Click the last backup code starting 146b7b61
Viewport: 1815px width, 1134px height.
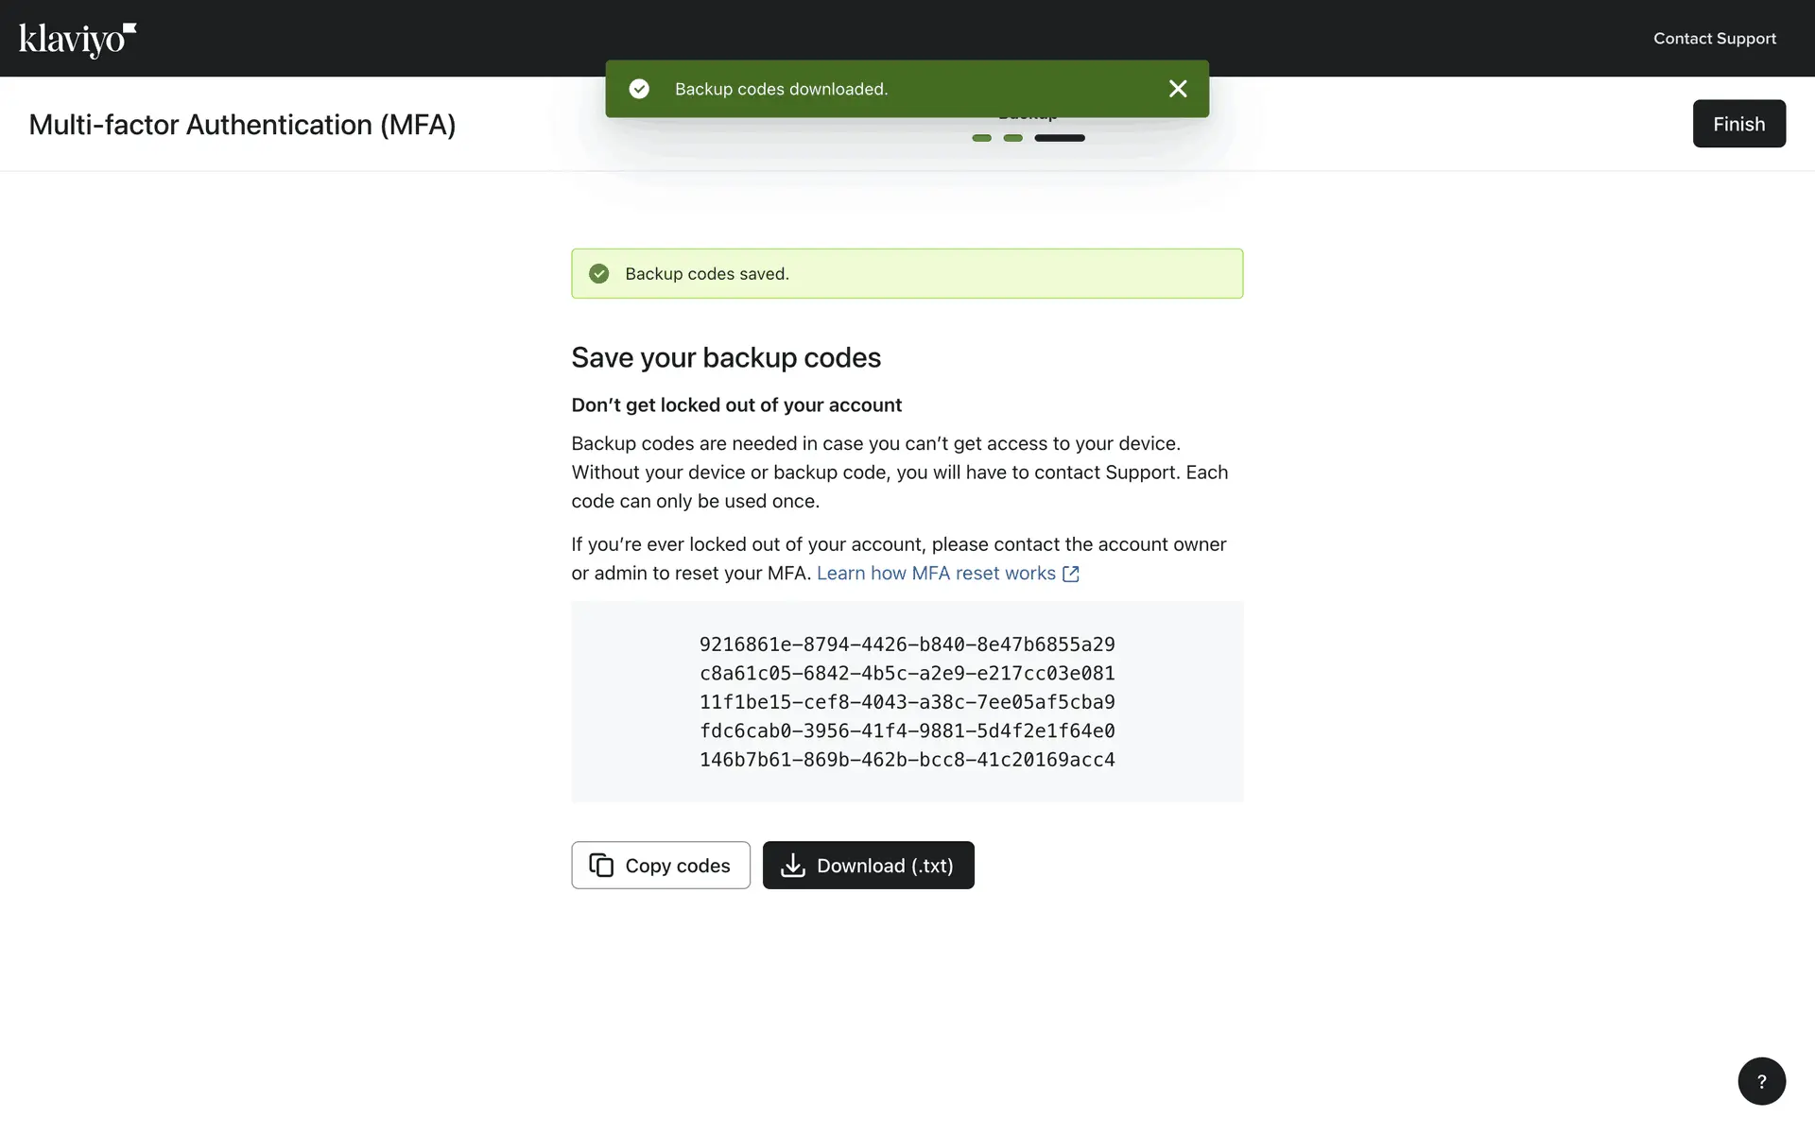coord(907,760)
